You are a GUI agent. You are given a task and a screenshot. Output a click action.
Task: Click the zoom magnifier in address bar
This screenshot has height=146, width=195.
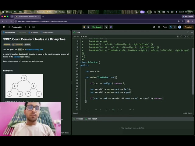coord(179,21)
